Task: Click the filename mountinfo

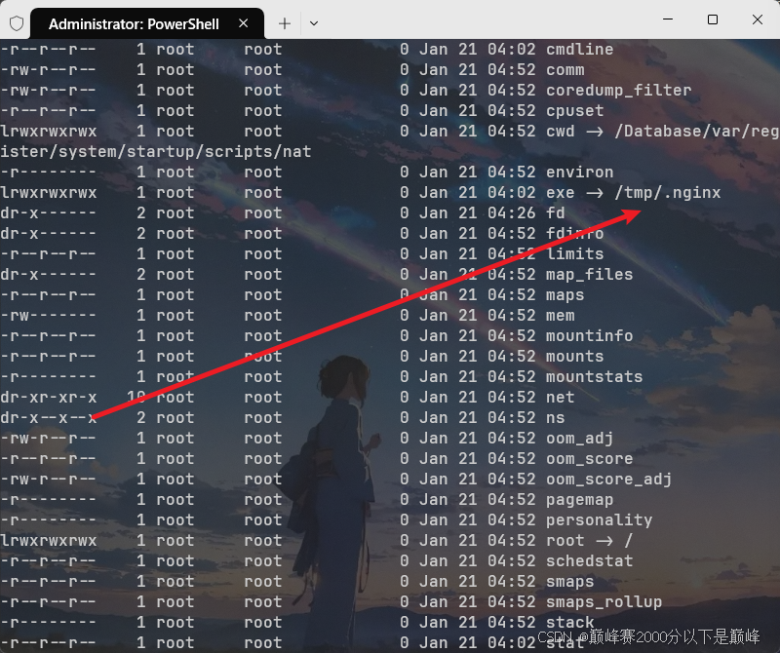Action: [590, 335]
